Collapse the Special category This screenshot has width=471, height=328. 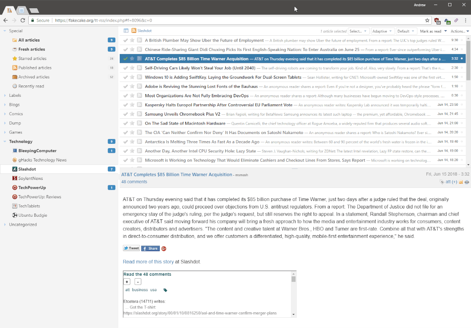[x=5, y=31]
